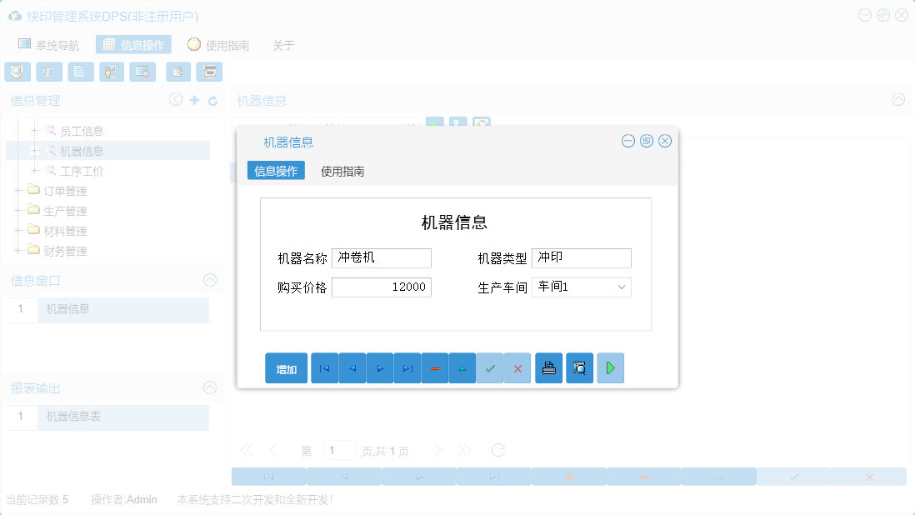The width and height of the screenshot is (915, 515).
Task: Select the green run arrow in the dialog
Action: (610, 367)
